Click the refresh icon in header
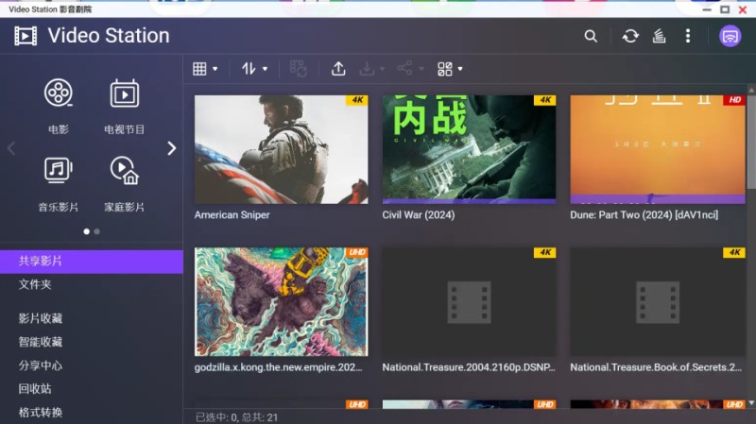The width and height of the screenshot is (756, 424). click(630, 36)
